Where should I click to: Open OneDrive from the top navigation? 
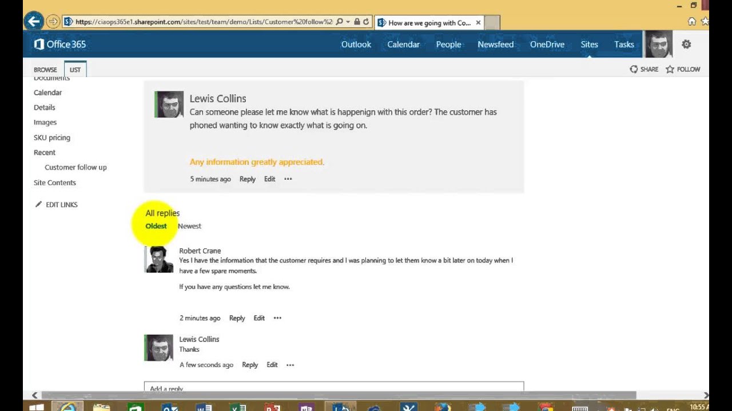[x=547, y=45]
